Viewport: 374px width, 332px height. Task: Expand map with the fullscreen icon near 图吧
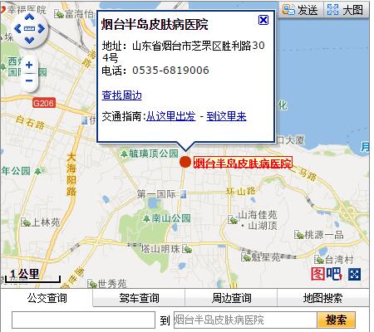coord(354,275)
